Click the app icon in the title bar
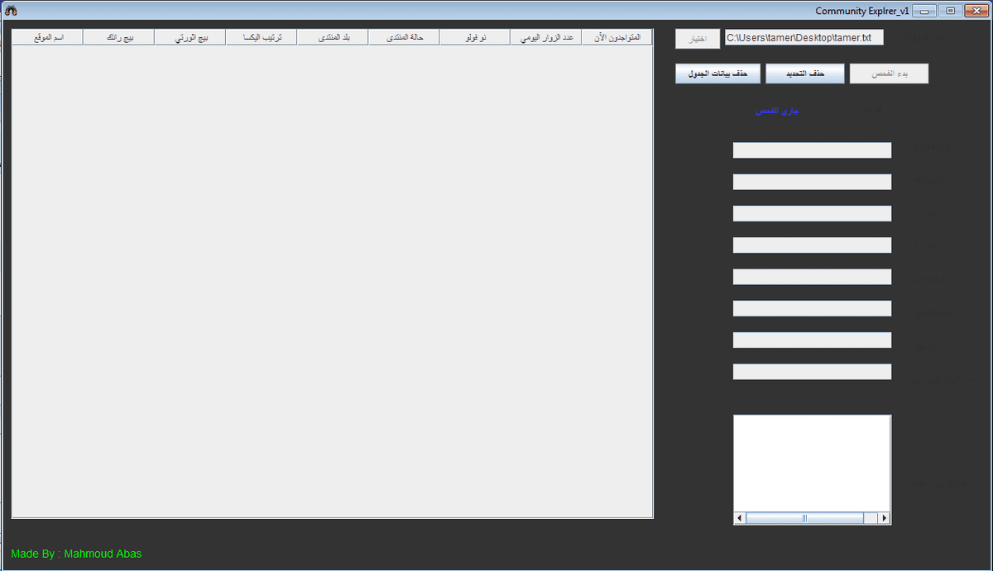Viewport: 993px width, 571px height. 12,10
